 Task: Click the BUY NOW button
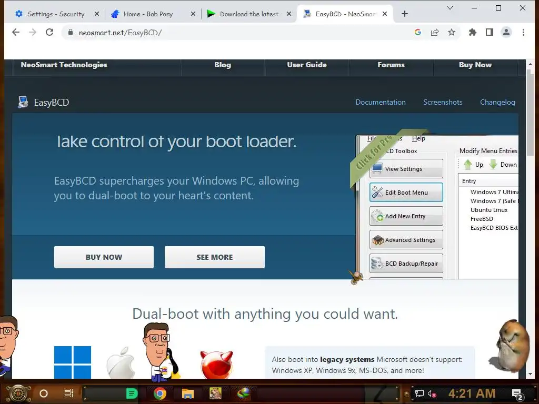[104, 257]
